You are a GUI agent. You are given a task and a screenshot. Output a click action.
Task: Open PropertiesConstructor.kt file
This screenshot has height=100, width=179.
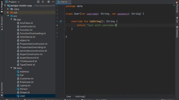coord(34,44)
